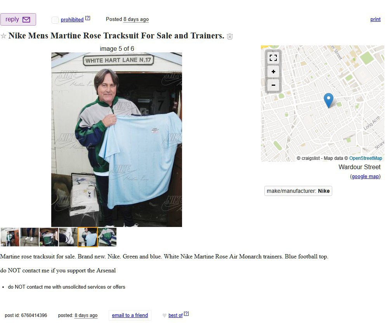Select the first image thumbnail
387x336 pixels.
10,237
